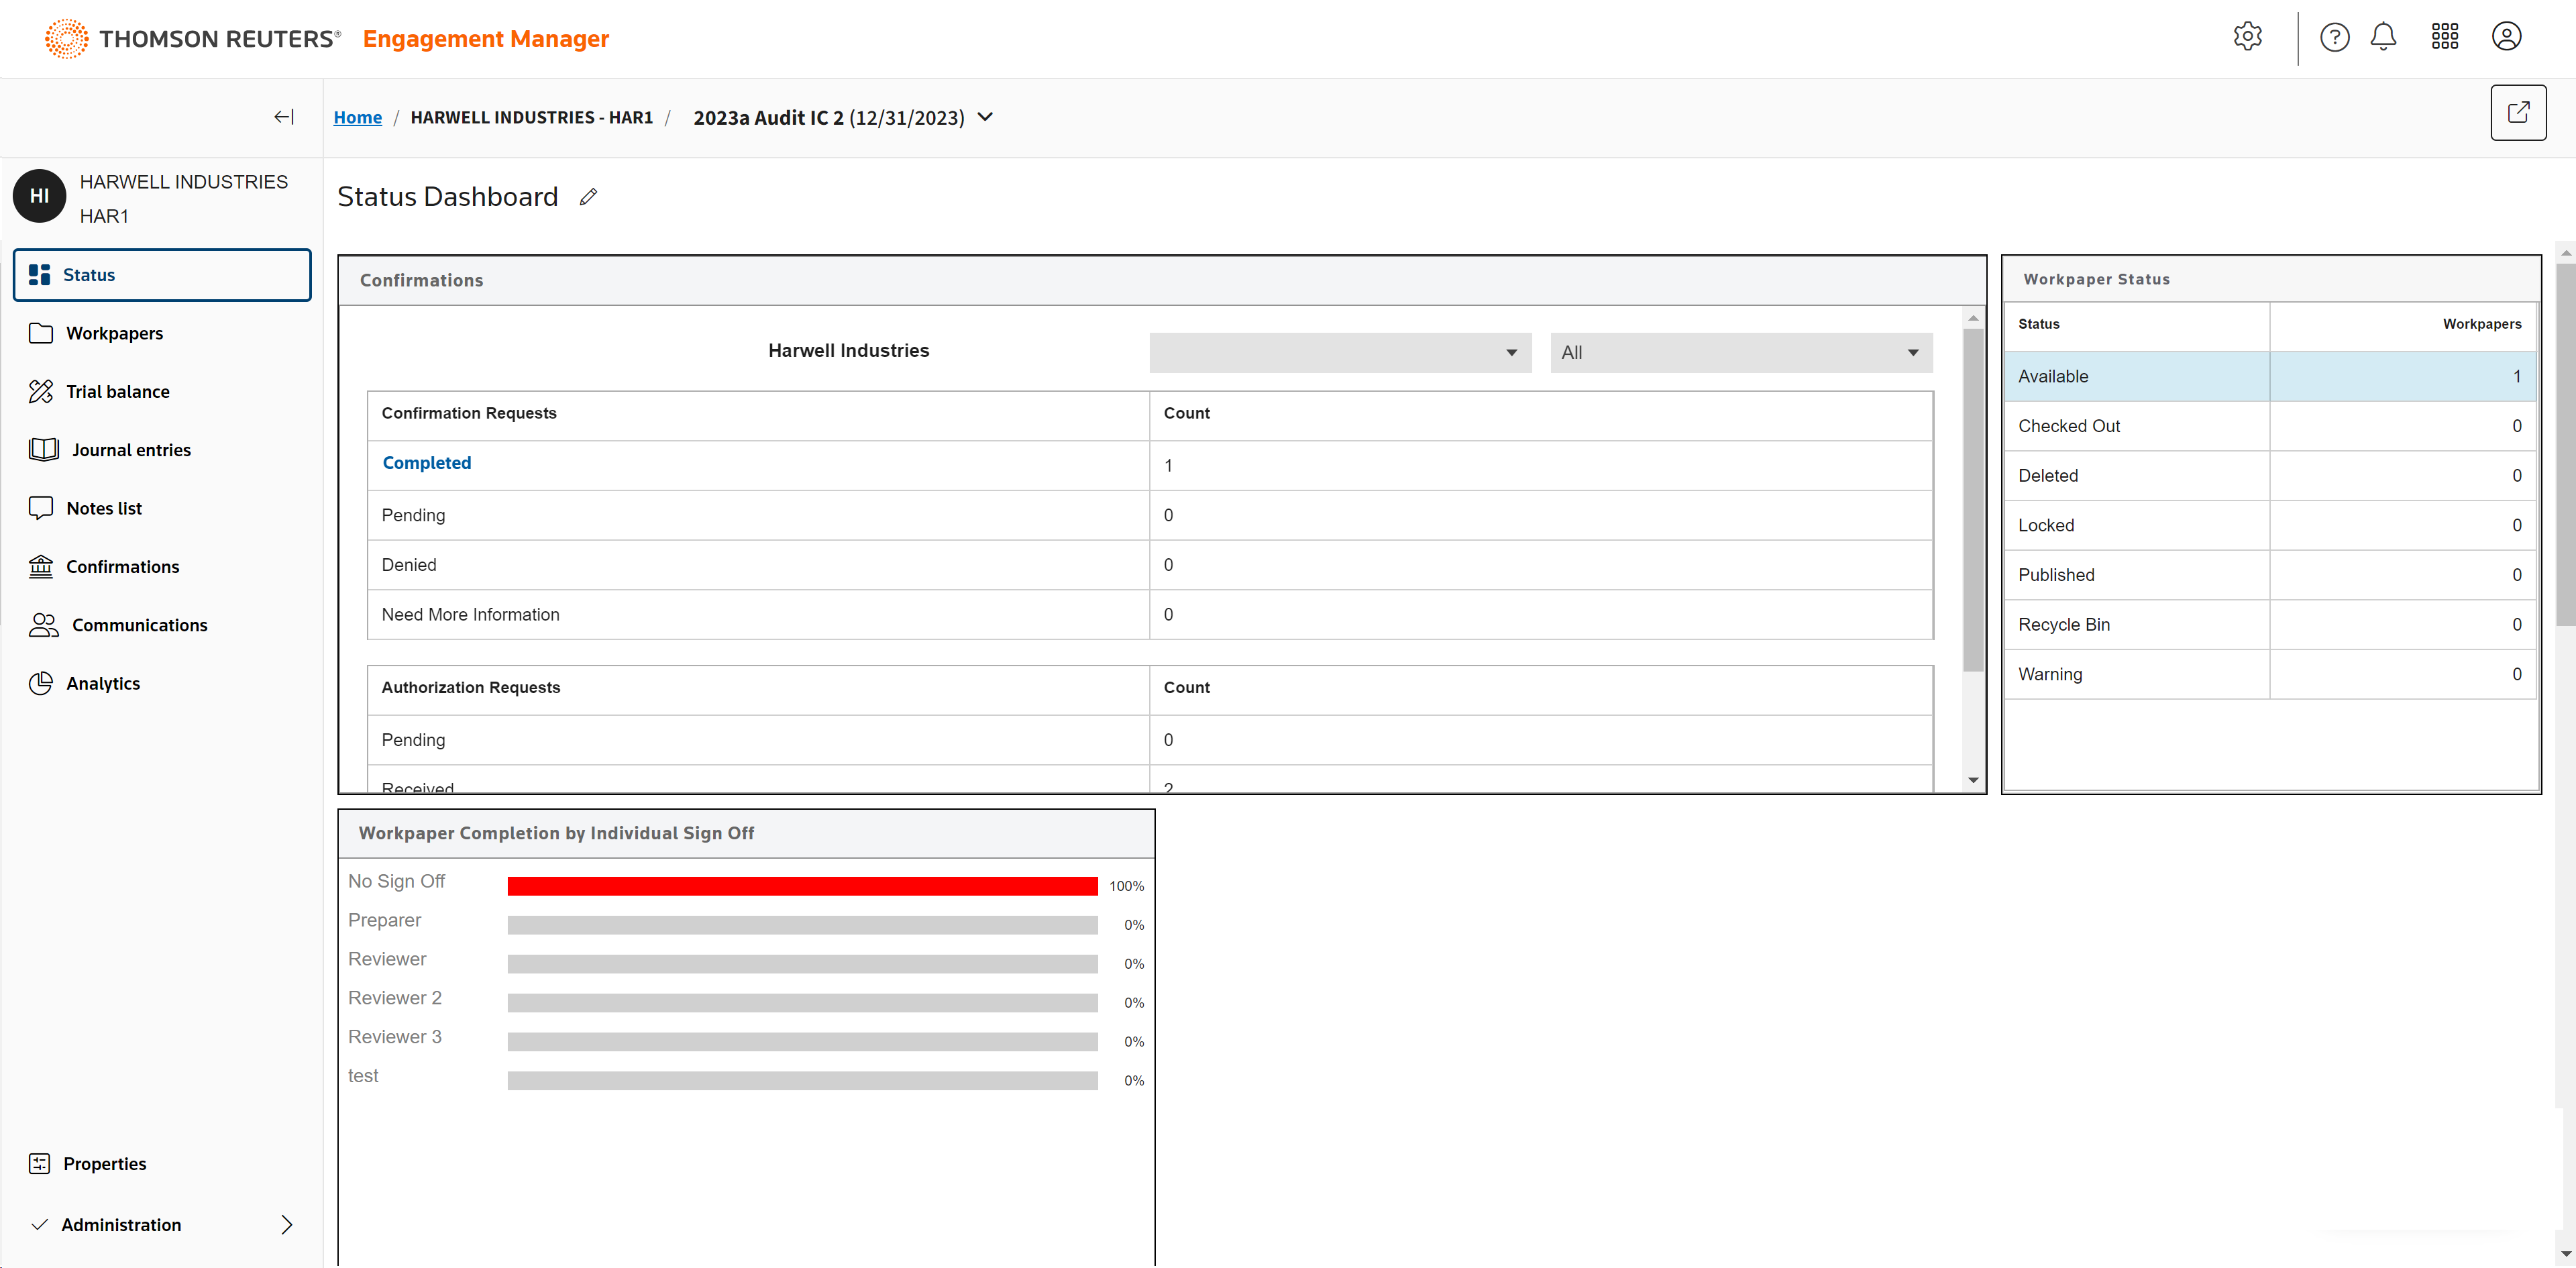Viewport: 2576px width, 1268px height.
Task: Open the Analytics section
Action: click(102, 684)
